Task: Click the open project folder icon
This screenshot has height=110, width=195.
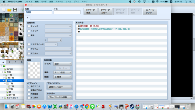Action: [x=9, y=10]
